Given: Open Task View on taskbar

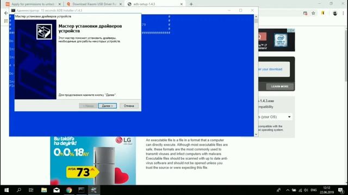Looking at the screenshot, I should click(x=31, y=190).
